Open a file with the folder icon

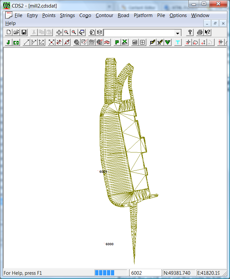[x=16, y=32]
